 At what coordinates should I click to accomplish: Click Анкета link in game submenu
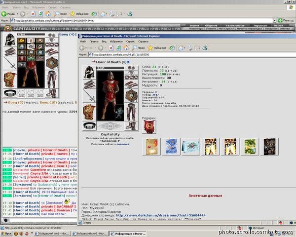[x=285, y=29]
